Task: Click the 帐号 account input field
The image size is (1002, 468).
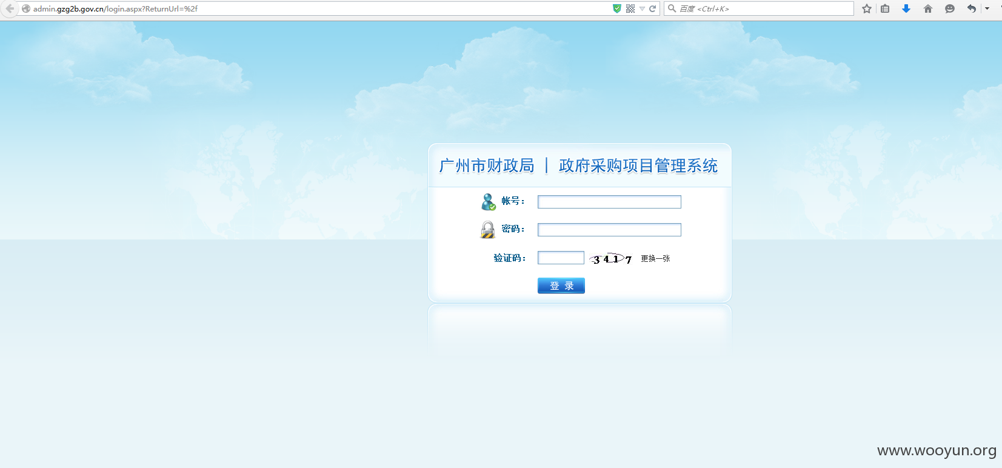Action: tap(609, 202)
